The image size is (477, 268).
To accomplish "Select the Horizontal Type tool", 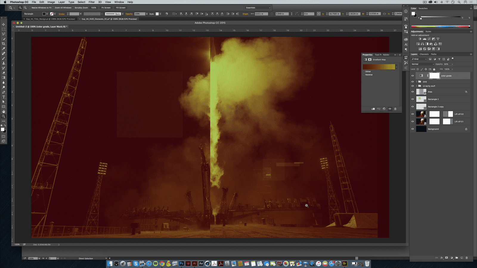I will [4, 97].
